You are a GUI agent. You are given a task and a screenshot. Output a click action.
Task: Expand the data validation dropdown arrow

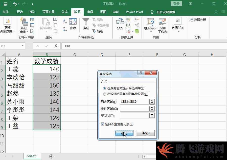[x=132, y=31]
